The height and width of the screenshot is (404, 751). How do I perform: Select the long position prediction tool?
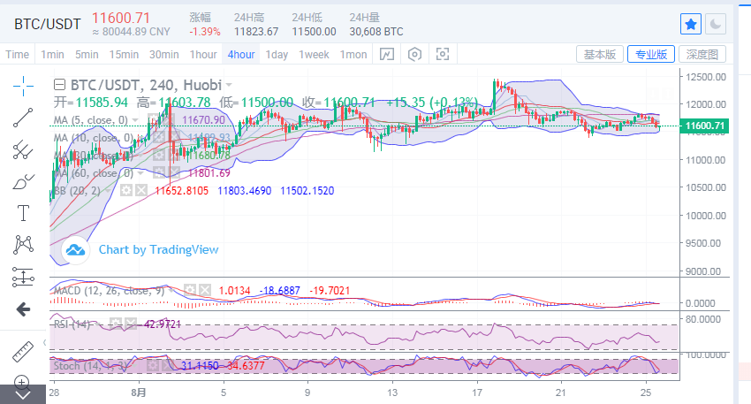(23, 277)
